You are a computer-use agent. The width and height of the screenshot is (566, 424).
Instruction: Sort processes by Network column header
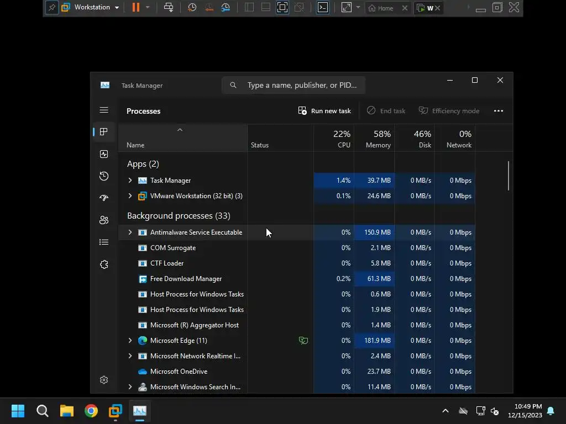pos(455,138)
